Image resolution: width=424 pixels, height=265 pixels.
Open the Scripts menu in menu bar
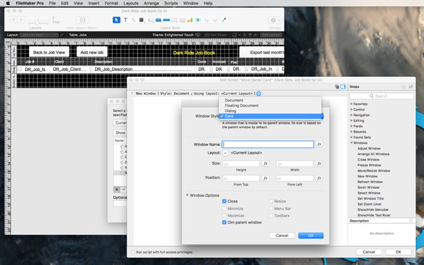pyautogui.click(x=171, y=3)
